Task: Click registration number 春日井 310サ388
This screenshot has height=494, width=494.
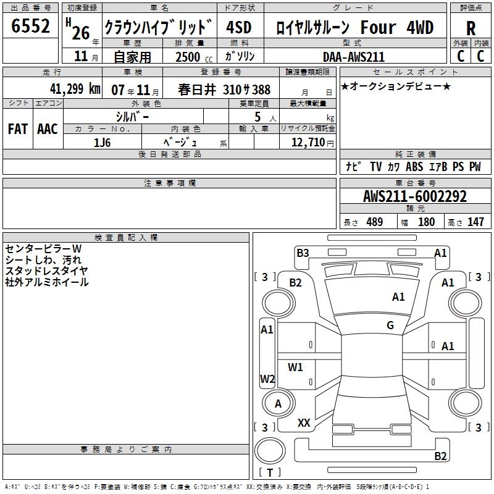Action: (x=224, y=90)
